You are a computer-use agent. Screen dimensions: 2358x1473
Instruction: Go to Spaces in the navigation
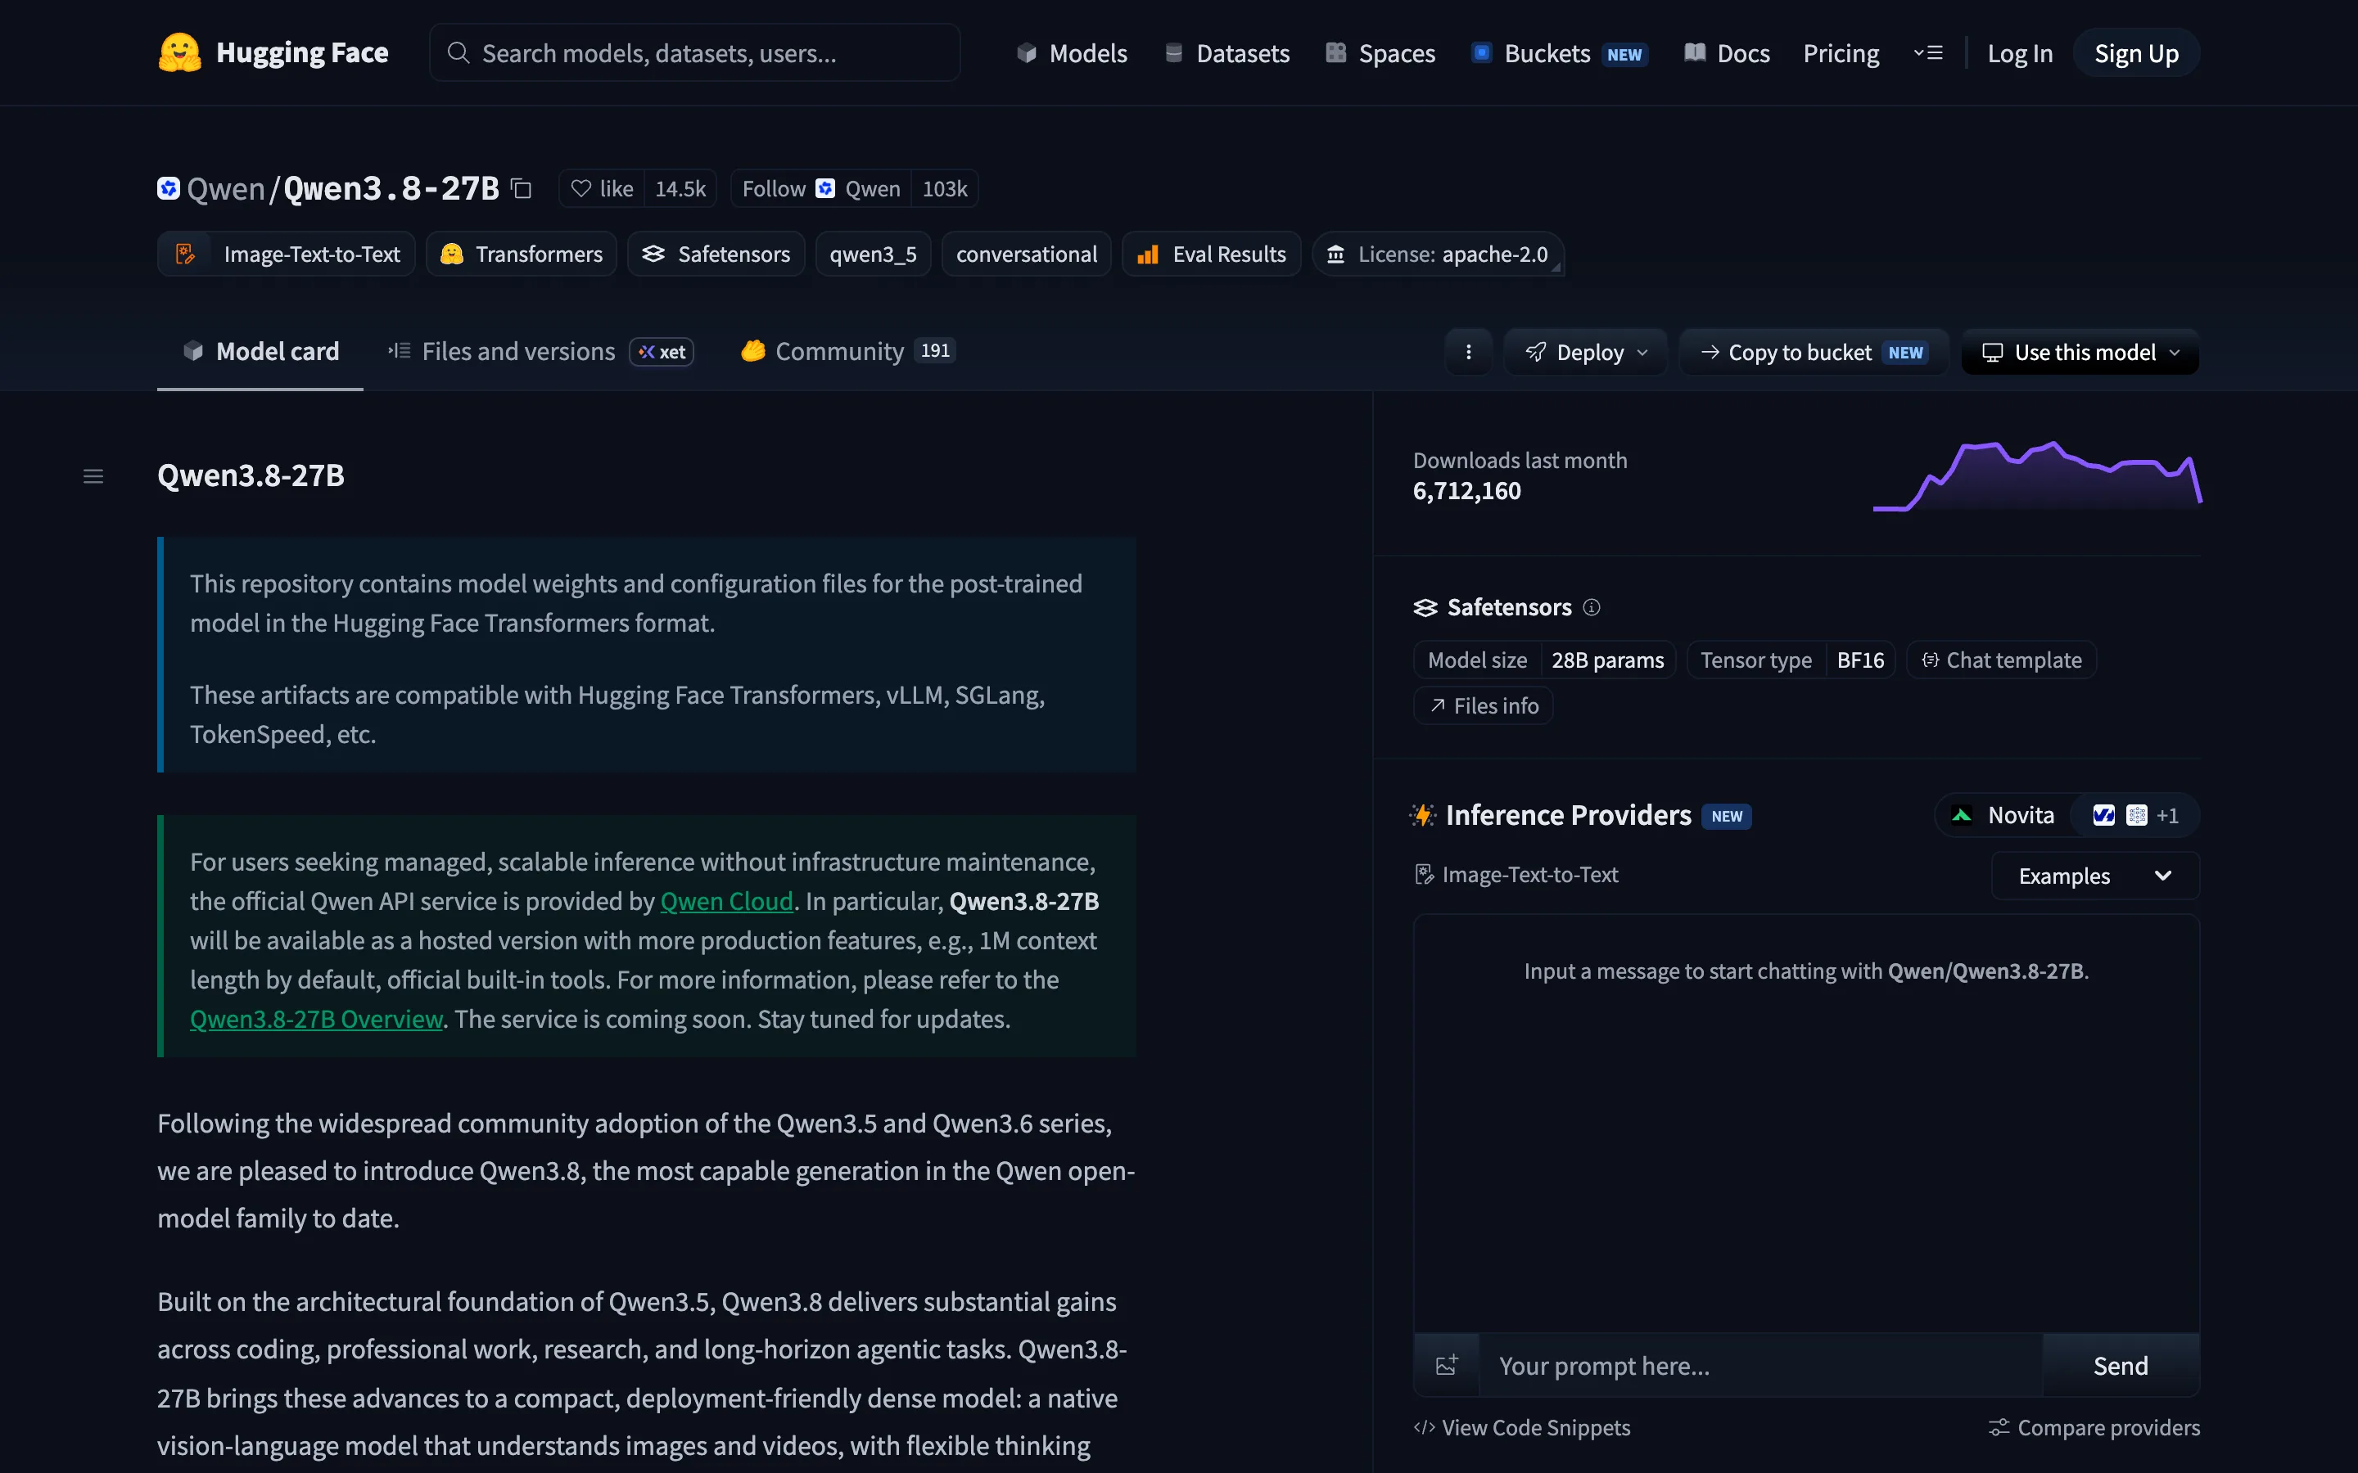[1380, 52]
